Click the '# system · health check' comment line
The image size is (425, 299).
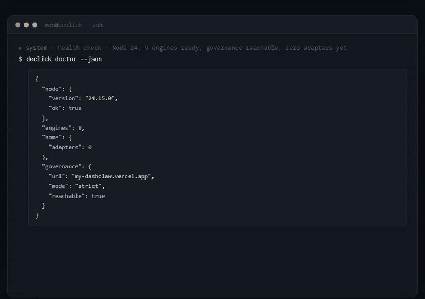182,48
